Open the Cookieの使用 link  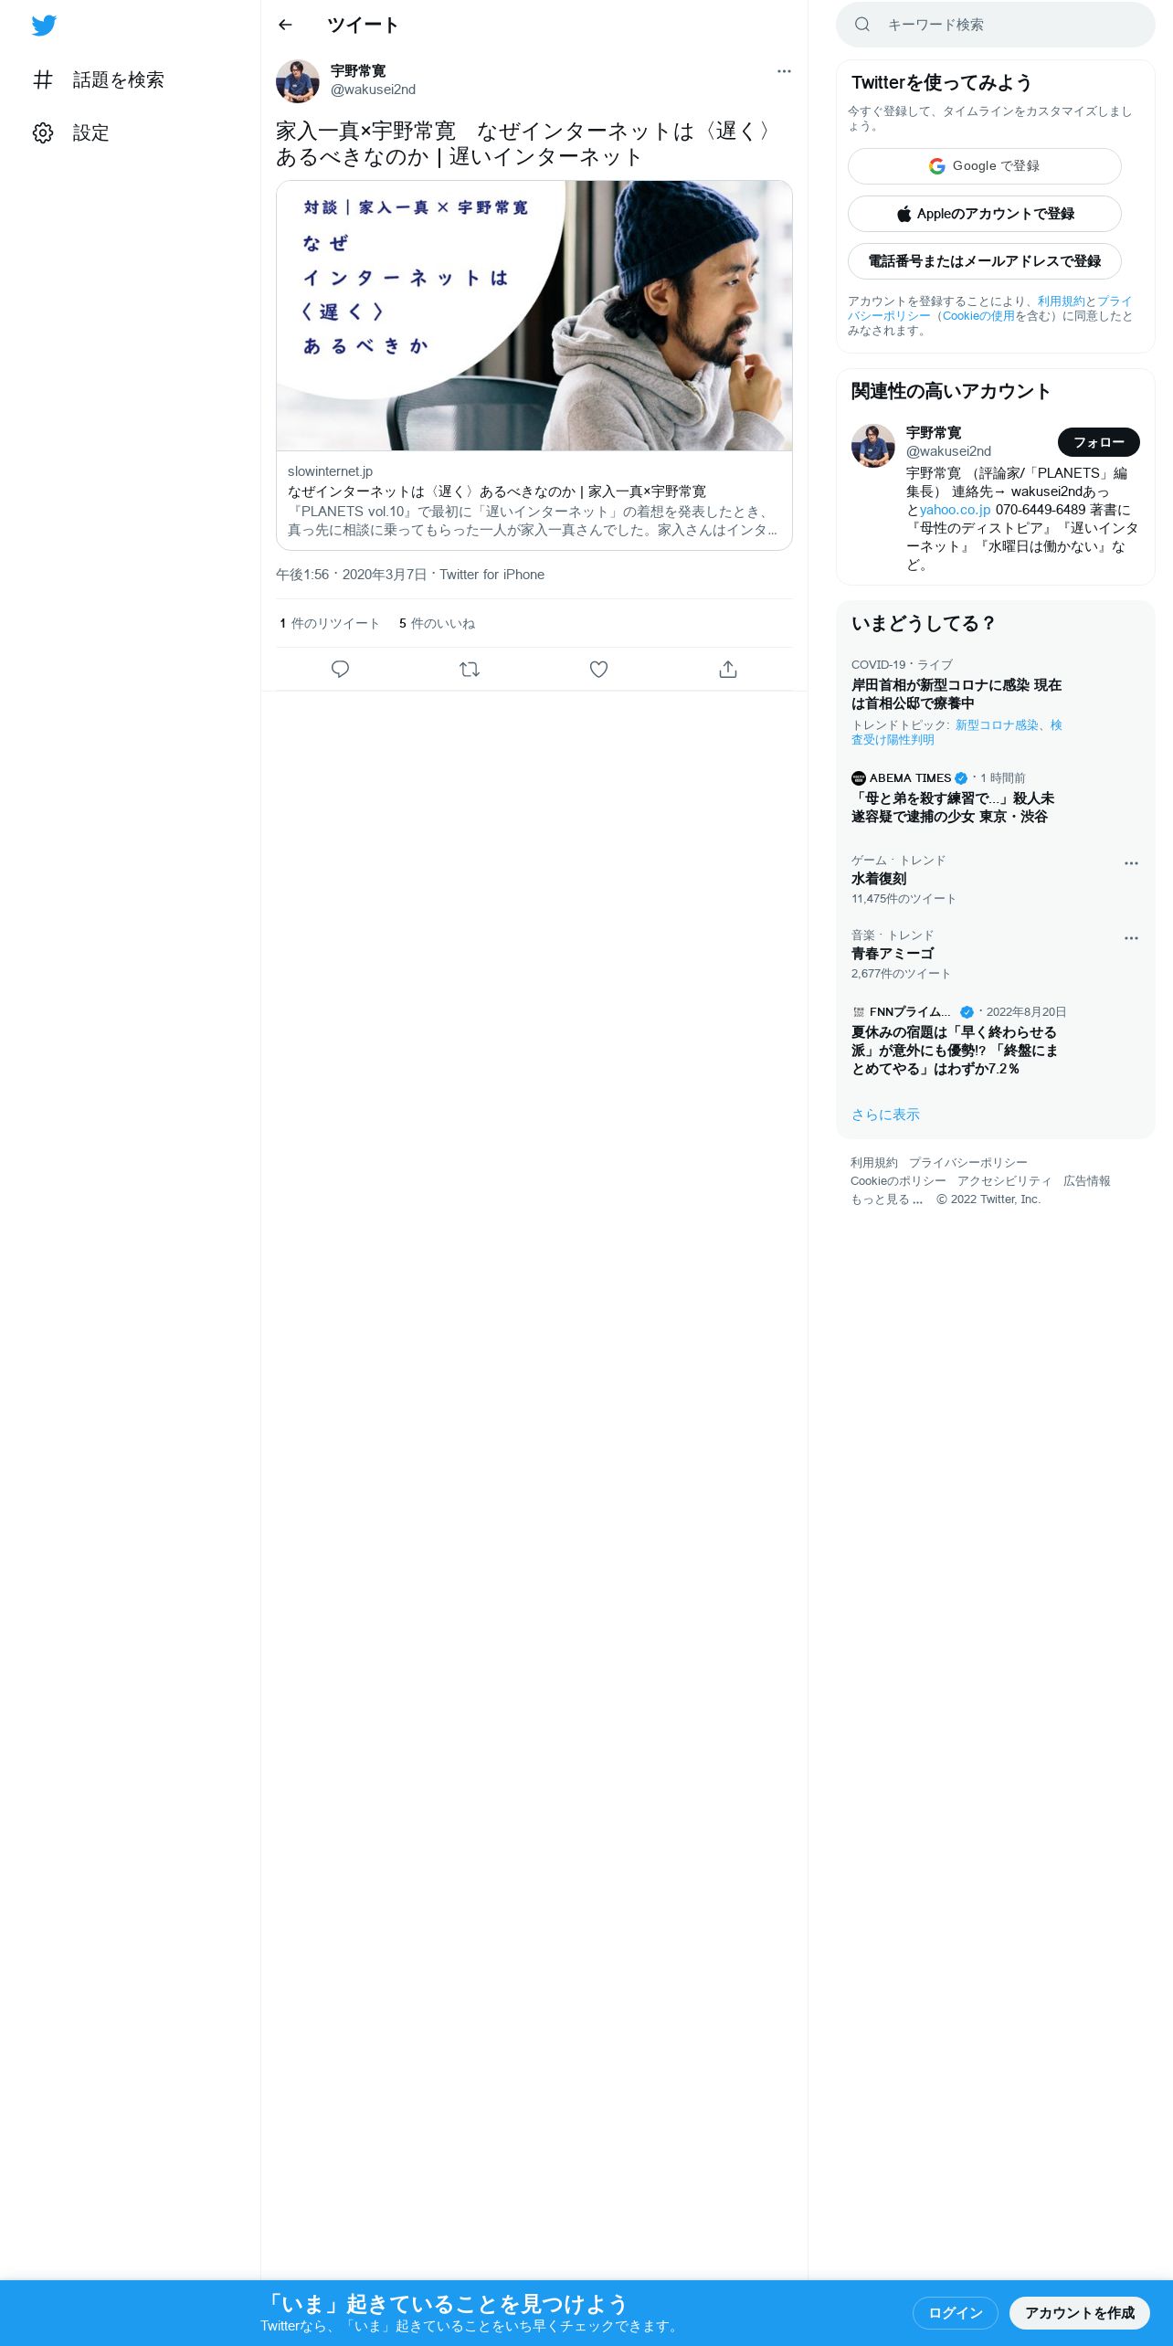(978, 316)
